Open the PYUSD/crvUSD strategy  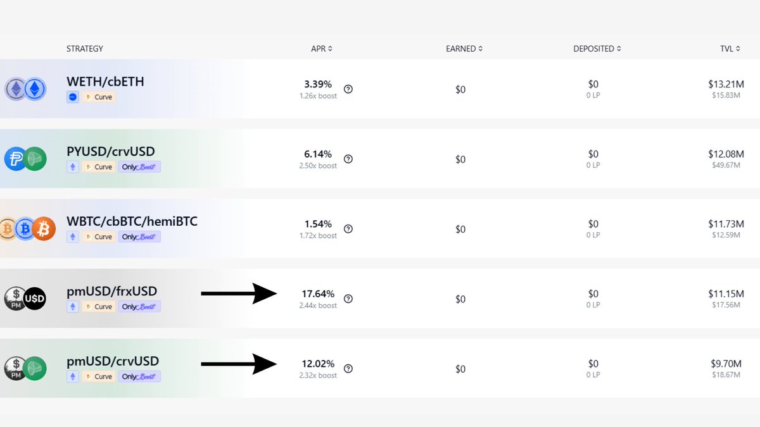tap(111, 152)
